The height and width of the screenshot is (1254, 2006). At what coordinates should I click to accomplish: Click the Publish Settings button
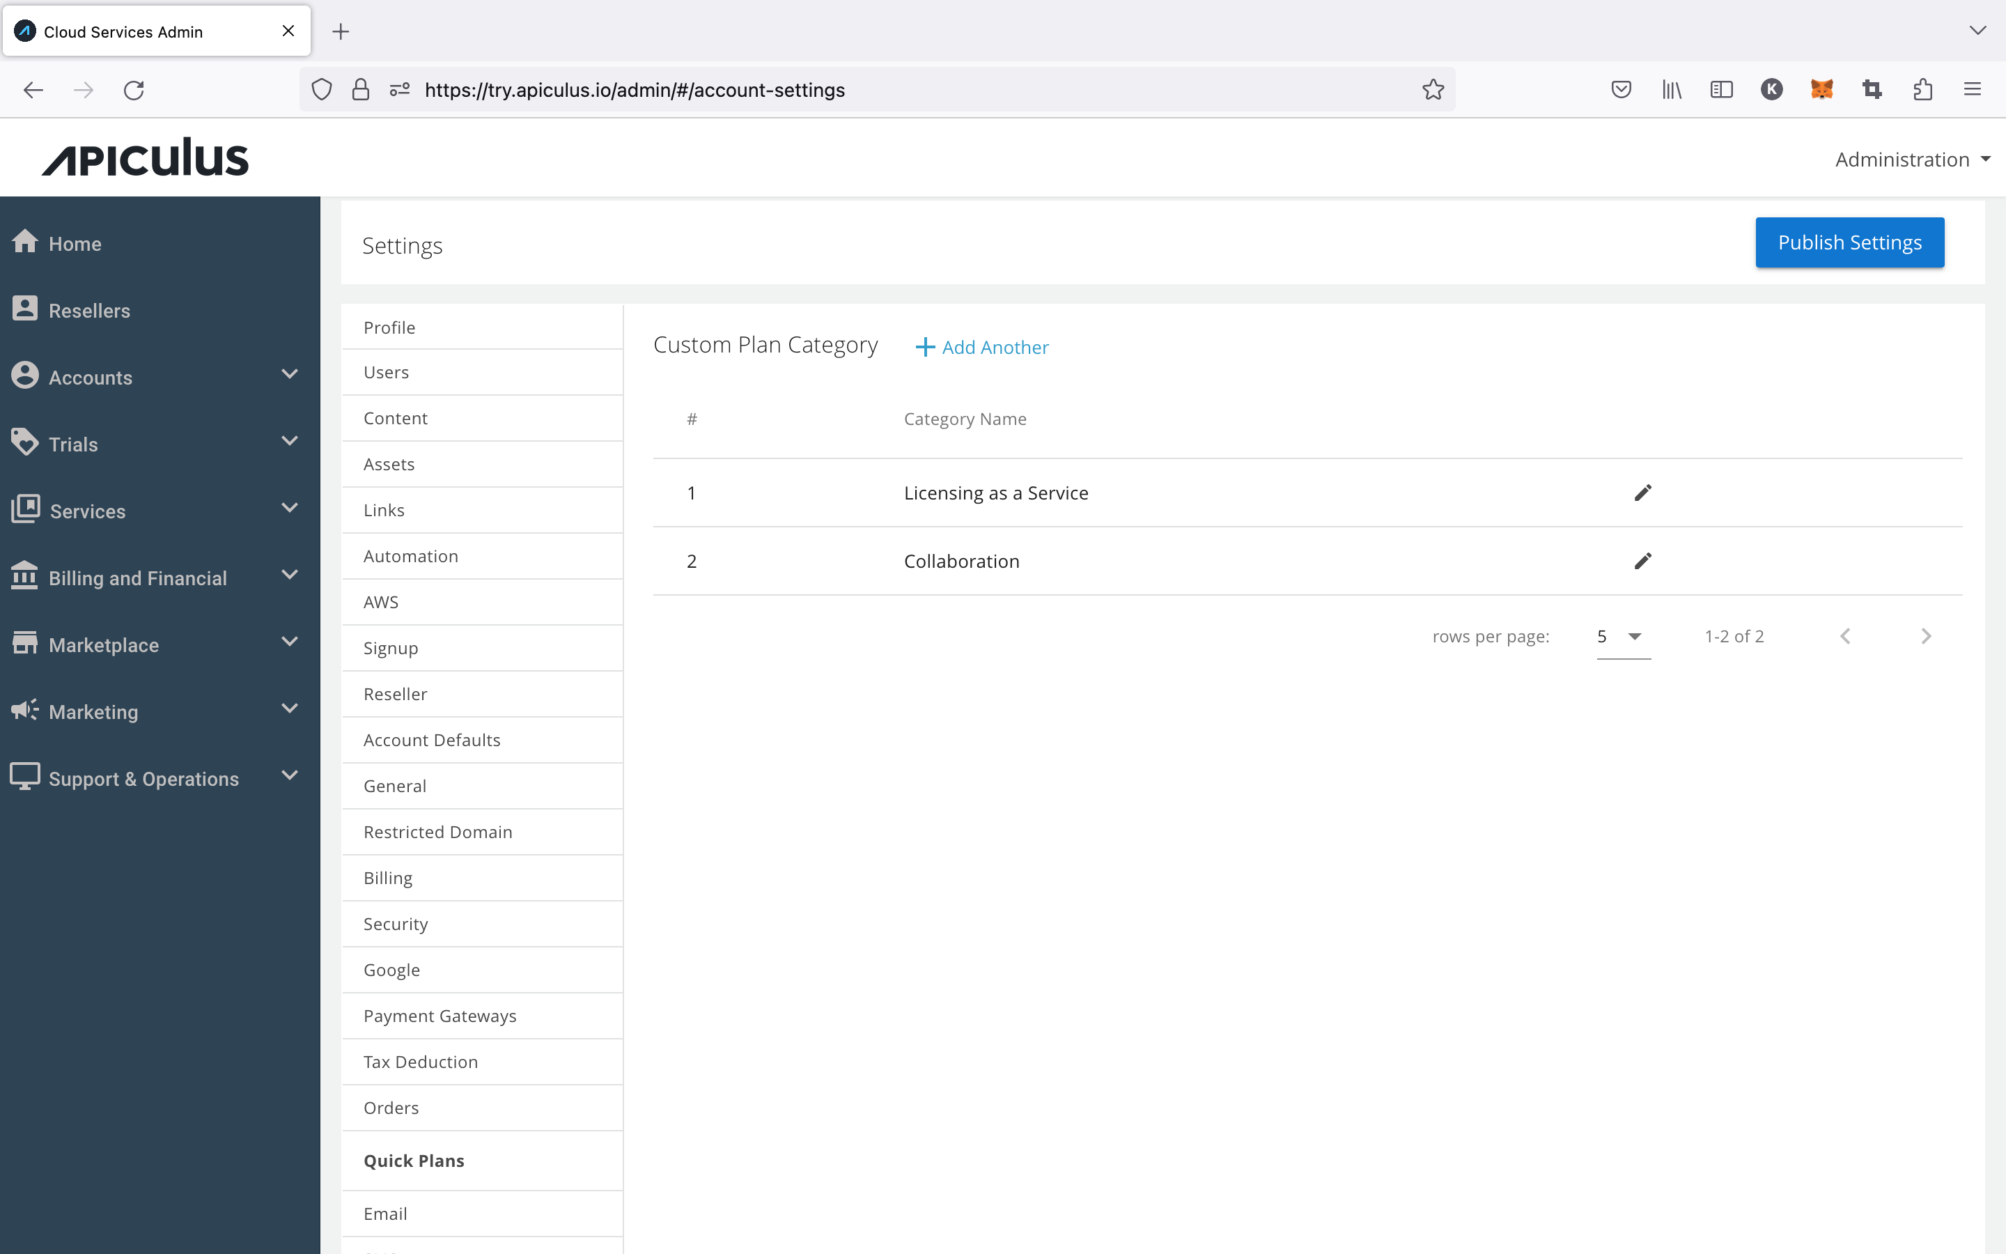(1850, 241)
